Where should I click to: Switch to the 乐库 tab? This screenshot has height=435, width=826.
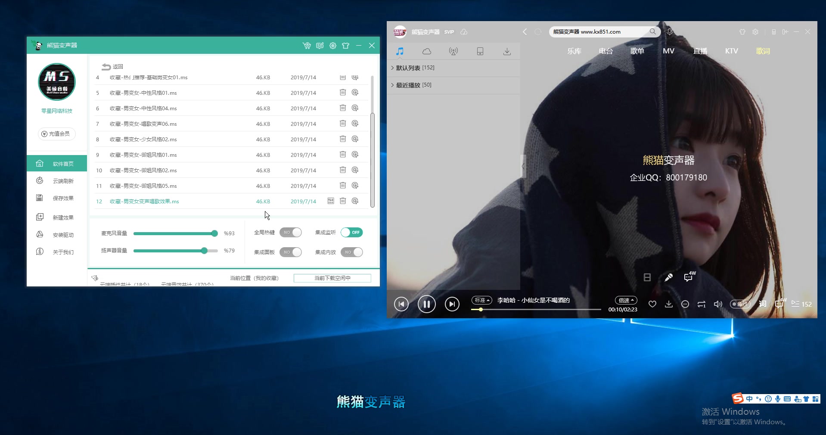click(574, 51)
